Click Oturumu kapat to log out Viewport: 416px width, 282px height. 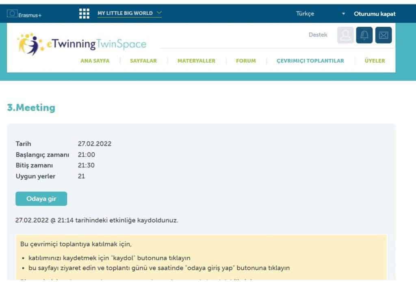[374, 14]
